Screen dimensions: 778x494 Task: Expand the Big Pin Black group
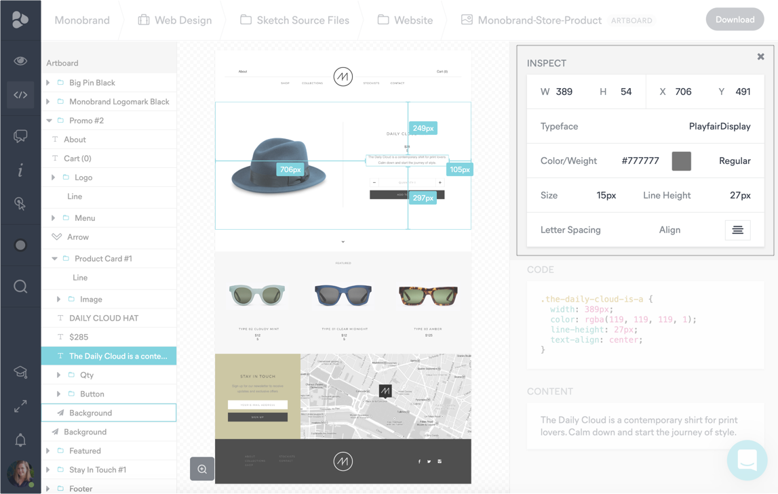[48, 83]
